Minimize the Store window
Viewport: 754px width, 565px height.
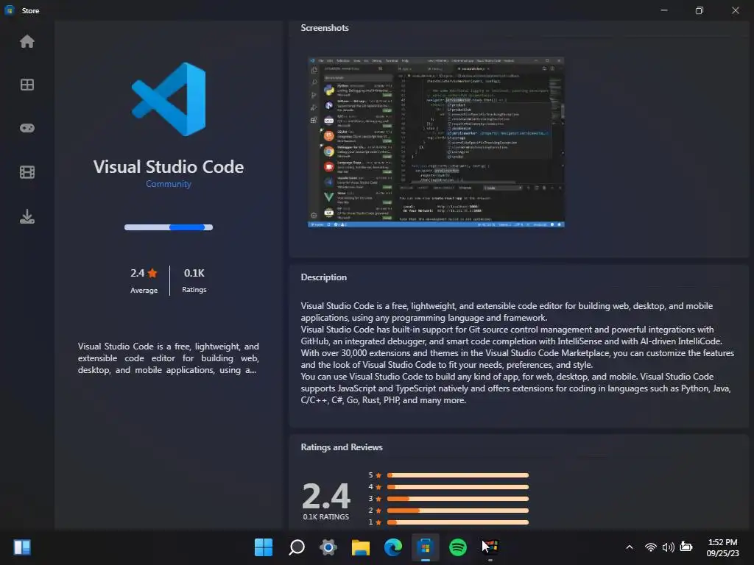click(x=664, y=10)
